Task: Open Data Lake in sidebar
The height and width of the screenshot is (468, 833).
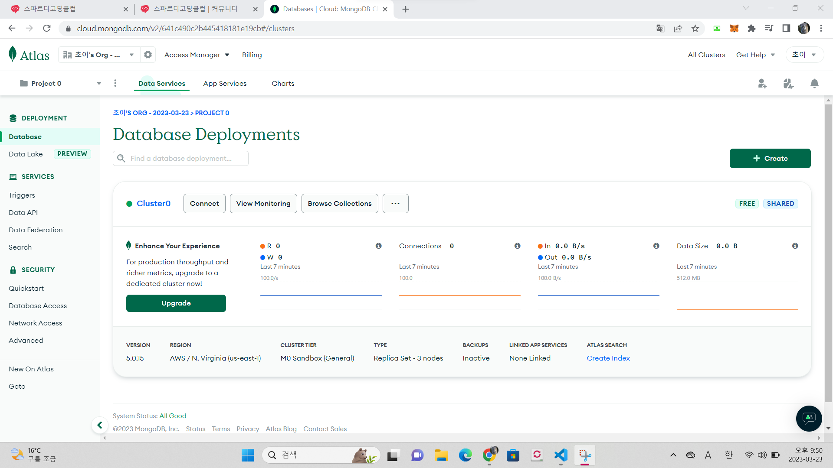Action: [x=26, y=154]
